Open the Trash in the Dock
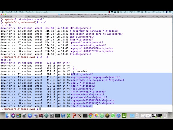 point(165,116)
